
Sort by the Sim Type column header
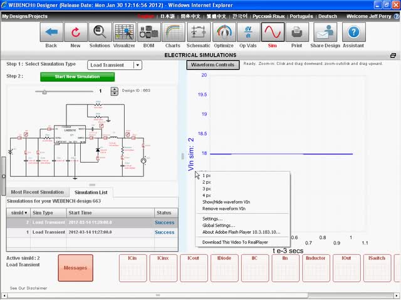(48, 212)
